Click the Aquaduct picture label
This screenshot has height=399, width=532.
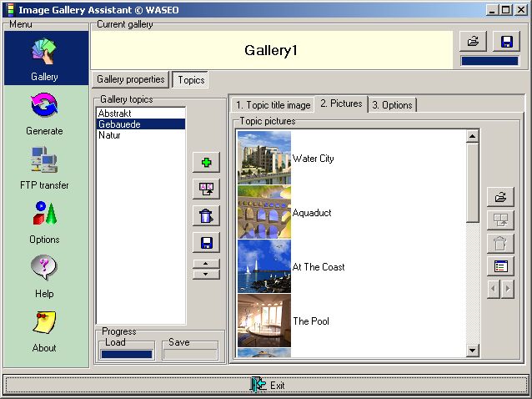(312, 213)
